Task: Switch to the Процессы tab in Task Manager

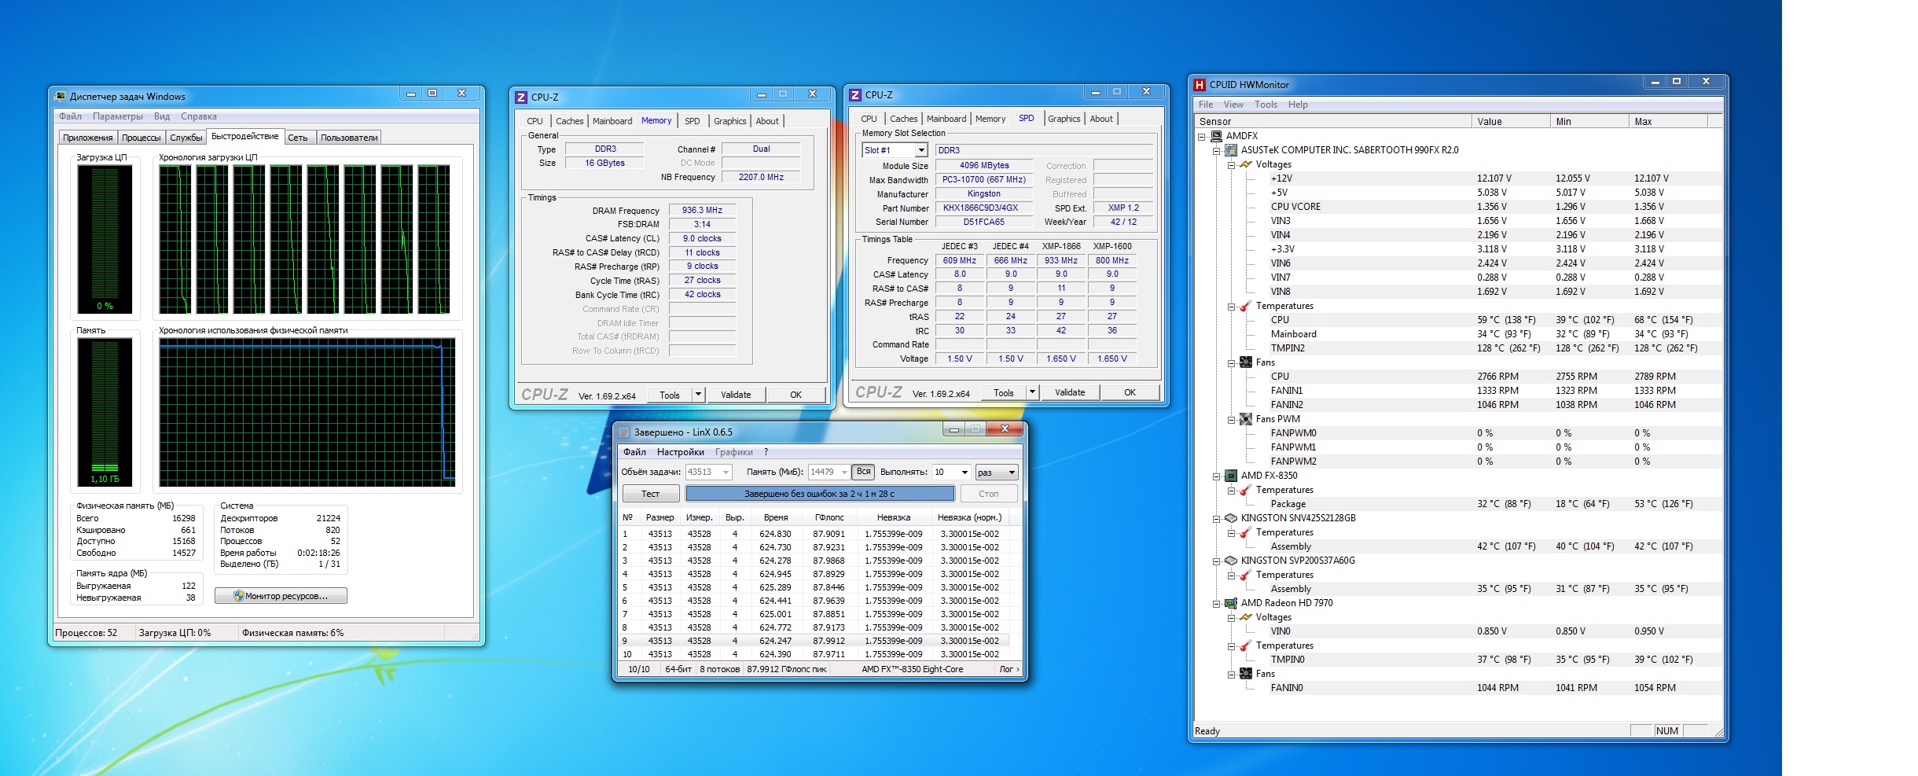Action: click(141, 138)
